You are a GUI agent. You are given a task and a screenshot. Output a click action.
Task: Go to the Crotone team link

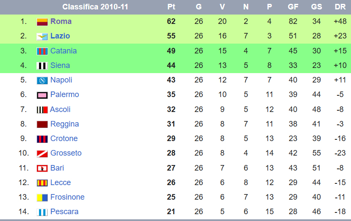point(64,138)
